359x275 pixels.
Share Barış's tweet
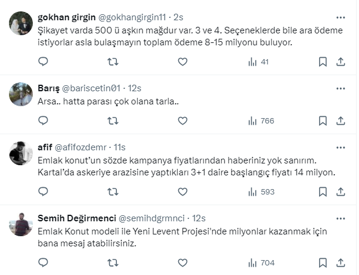[341, 120]
